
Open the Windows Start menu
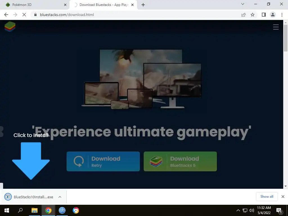[7, 210]
